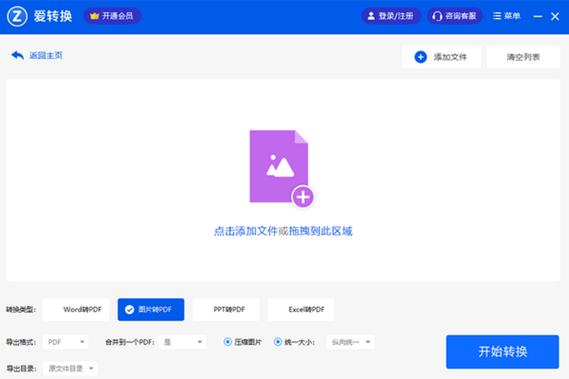Image resolution: width=569 pixels, height=379 pixels.
Task: Click the headset icon for 咨询客服
Action: [437, 16]
